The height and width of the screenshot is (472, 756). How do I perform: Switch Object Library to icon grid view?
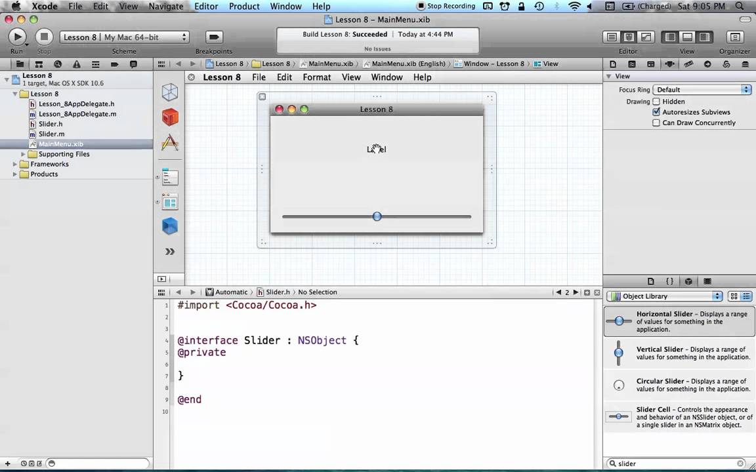(734, 296)
